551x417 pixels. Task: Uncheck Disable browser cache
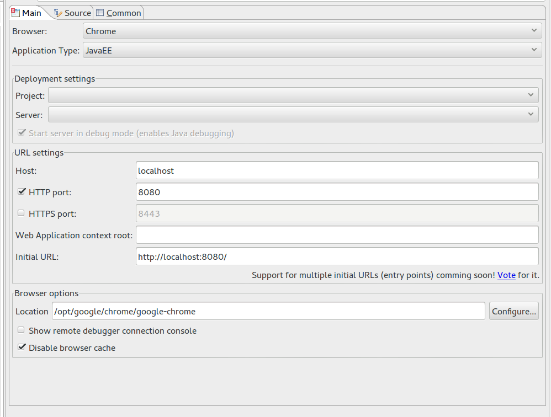point(22,347)
